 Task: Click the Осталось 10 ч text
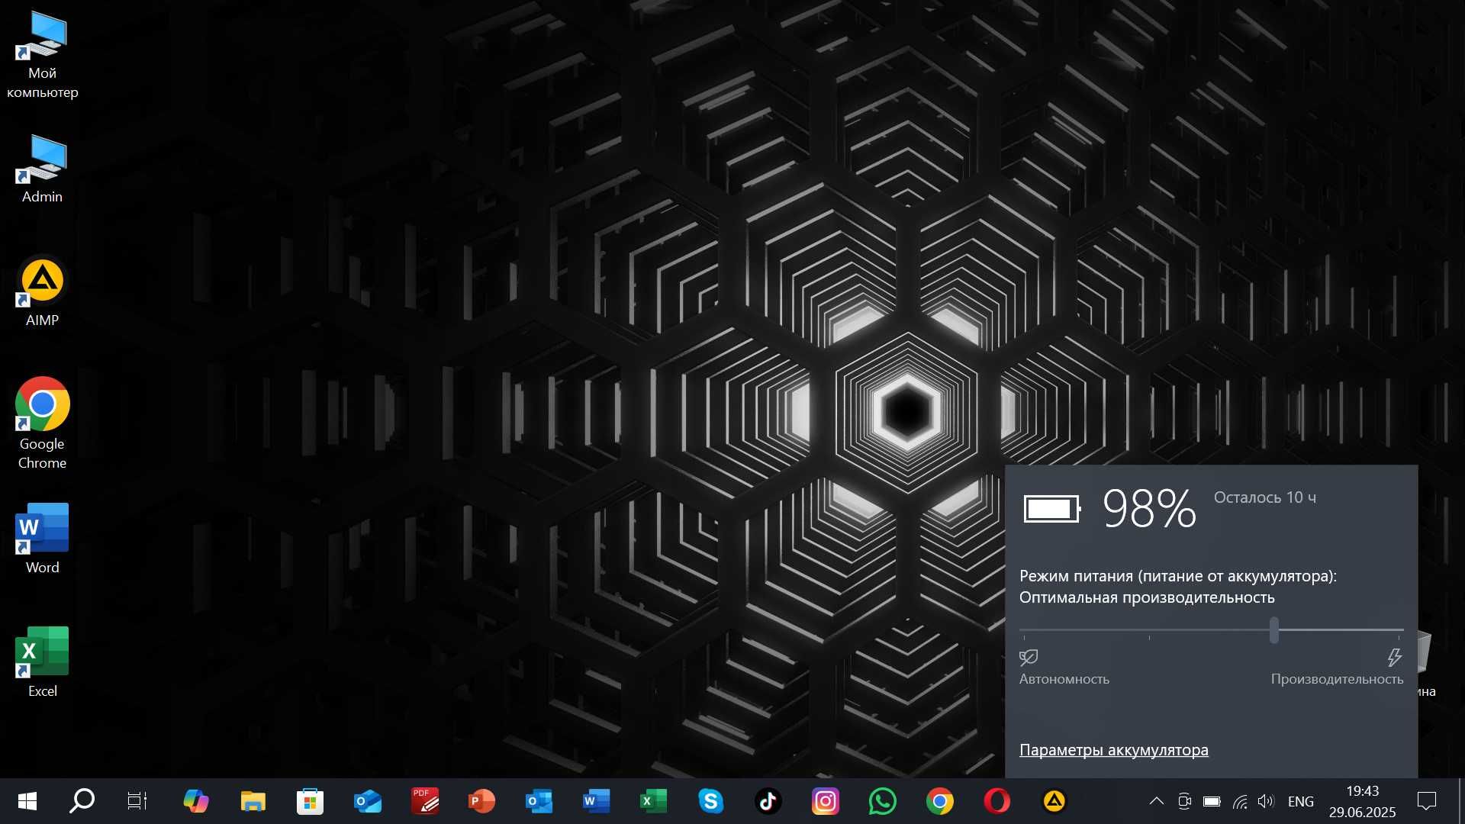pos(1265,497)
